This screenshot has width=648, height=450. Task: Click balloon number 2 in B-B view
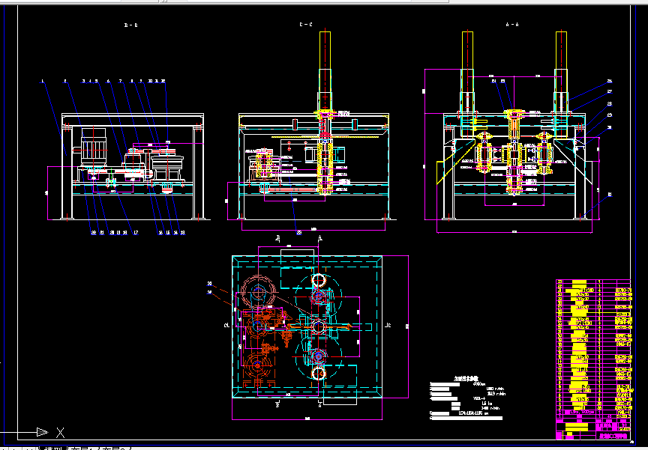[x=65, y=82]
